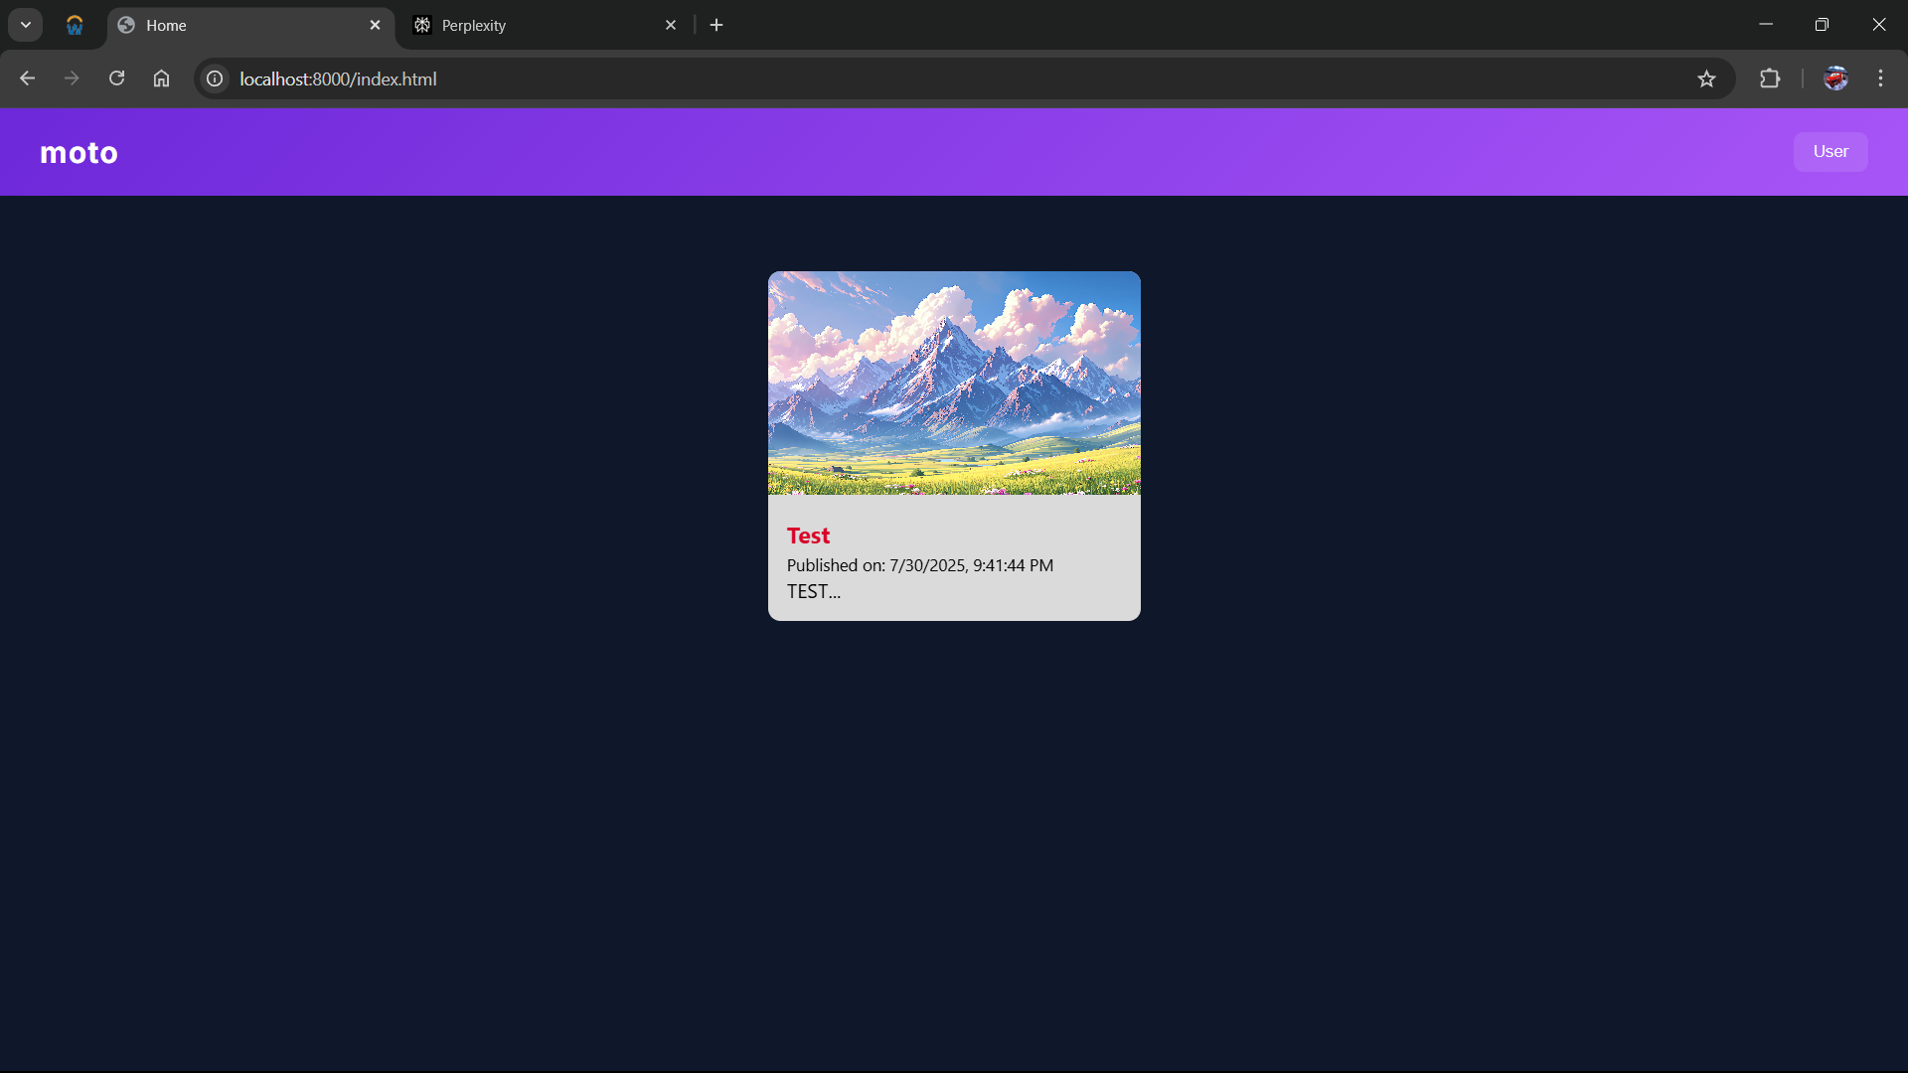
Task: Bookmark this page with the star icon
Action: click(1706, 78)
